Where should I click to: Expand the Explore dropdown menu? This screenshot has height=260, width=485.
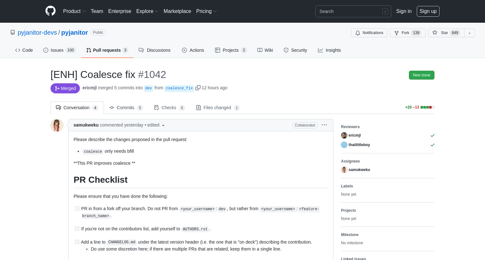coord(147,11)
